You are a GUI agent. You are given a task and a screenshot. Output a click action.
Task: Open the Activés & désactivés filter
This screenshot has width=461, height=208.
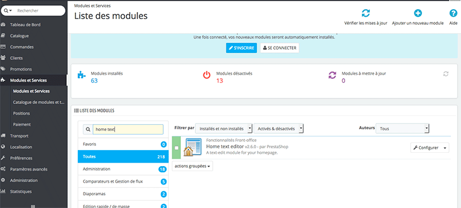coord(278,129)
